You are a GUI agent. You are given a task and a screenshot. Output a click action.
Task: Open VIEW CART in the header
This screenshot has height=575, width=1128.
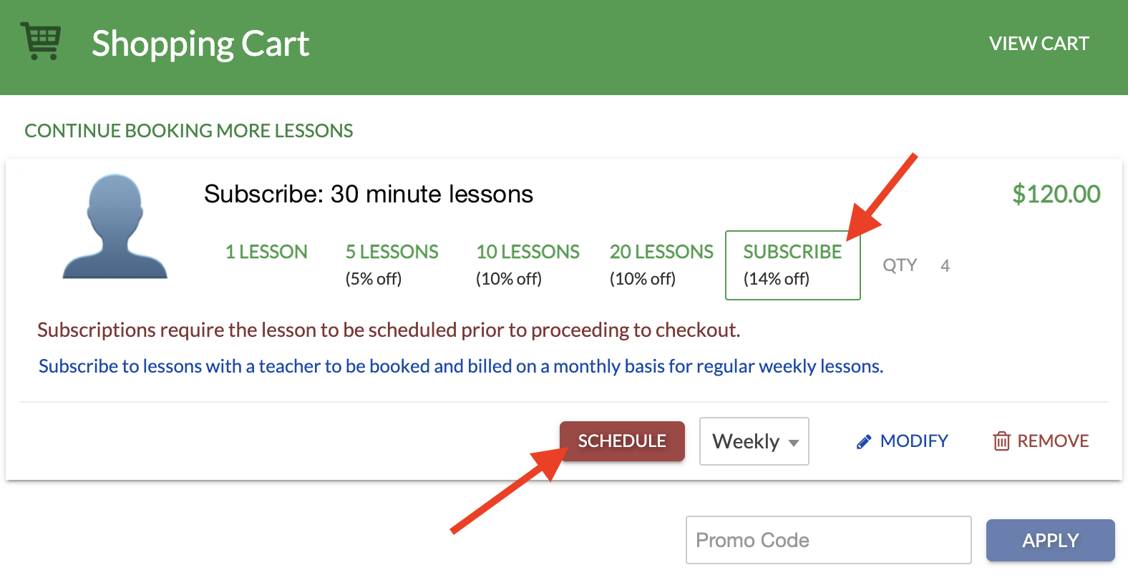[x=1039, y=44]
